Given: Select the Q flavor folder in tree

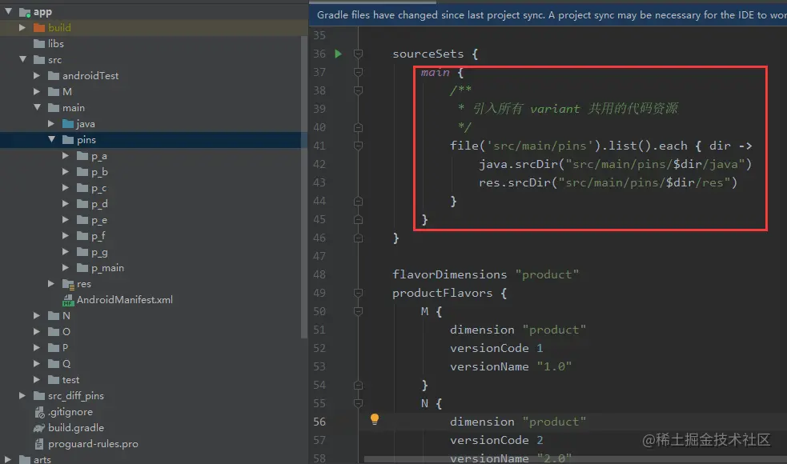Looking at the screenshot, I should pyautogui.click(x=66, y=364).
